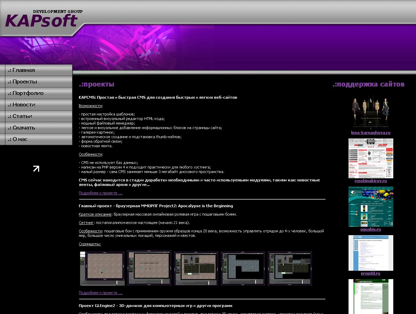Open the fifth Project2 game screenshot
This screenshot has width=416, height=314.
[x=290, y=268]
